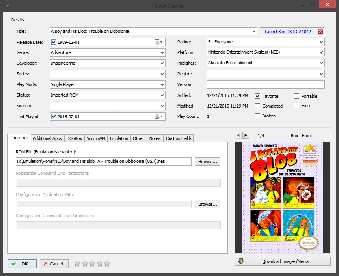Uncheck the Release Date checkbox
Screen dimensions: 339x276
[x=54, y=42]
